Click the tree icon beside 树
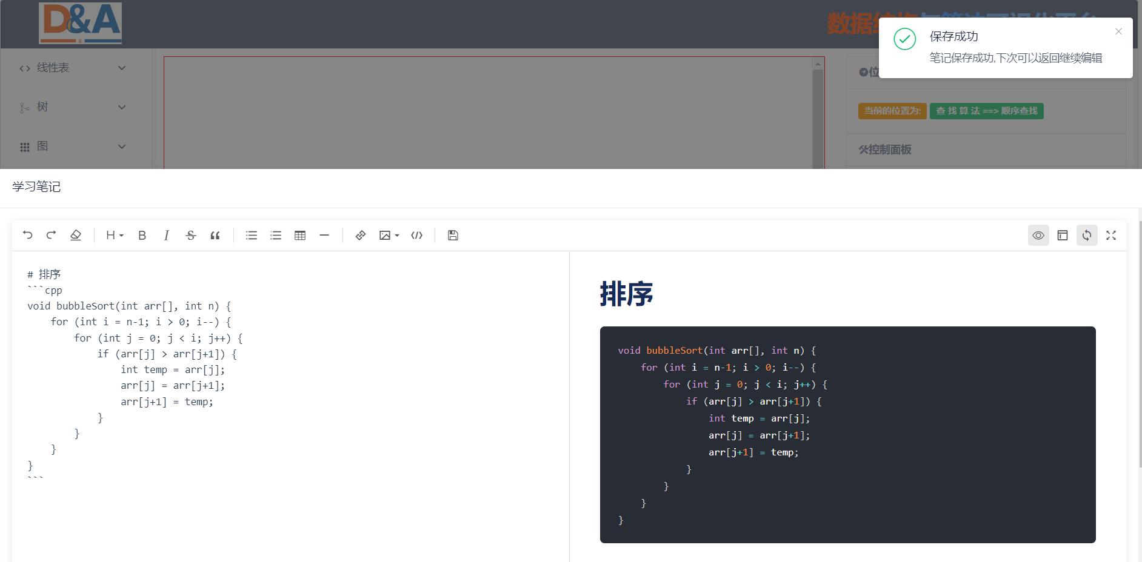This screenshot has height=562, width=1142. point(25,108)
